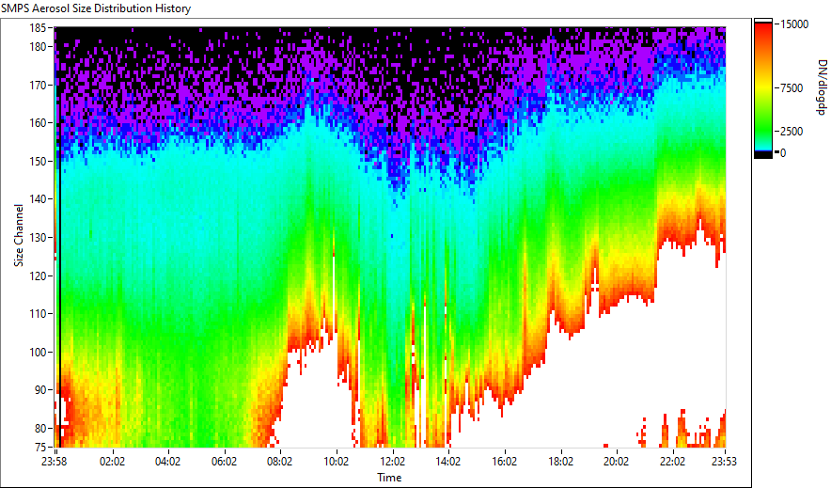This screenshot has width=831, height=488.
Task: Click the 14:02 time tick label
Action: point(448,462)
